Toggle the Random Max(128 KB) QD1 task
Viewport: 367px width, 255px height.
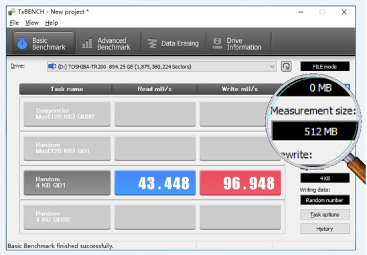point(67,148)
